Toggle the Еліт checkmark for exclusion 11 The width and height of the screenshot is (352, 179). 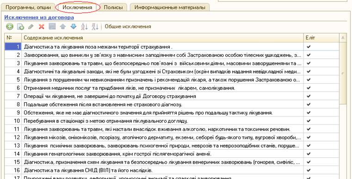click(x=309, y=129)
